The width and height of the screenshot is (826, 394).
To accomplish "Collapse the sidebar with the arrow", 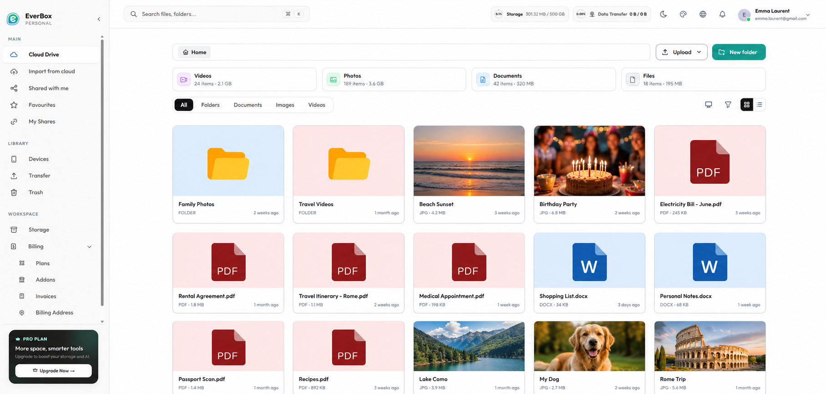I will [99, 19].
